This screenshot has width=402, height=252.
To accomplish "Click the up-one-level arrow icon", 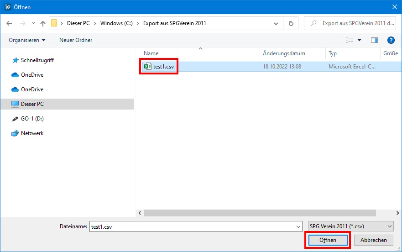I will point(43,23).
